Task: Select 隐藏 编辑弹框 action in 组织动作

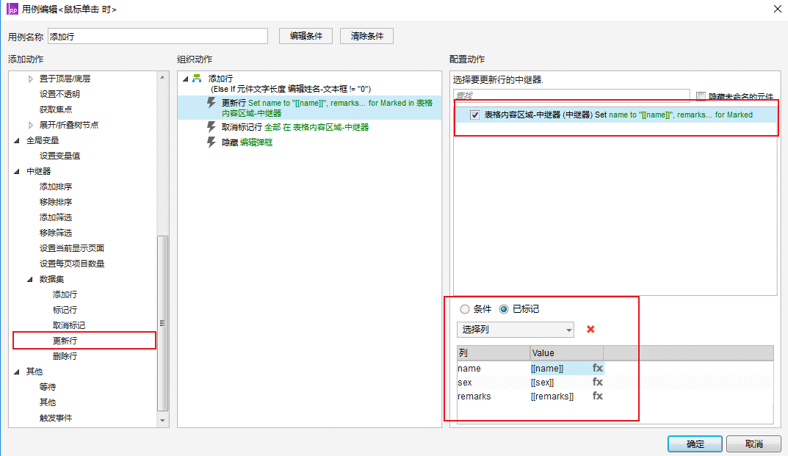Action: tap(247, 142)
